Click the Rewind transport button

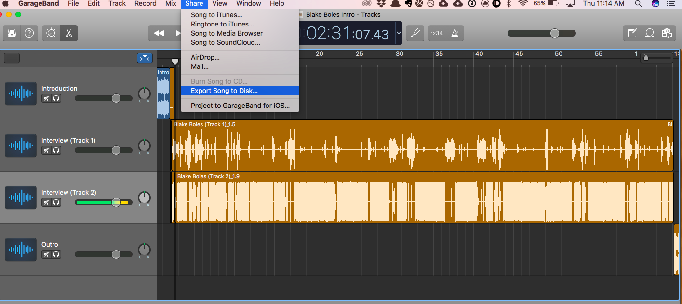coord(159,33)
